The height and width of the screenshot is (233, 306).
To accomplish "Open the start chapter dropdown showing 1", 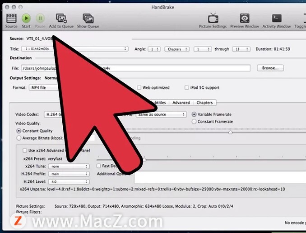I will pyautogui.click(x=203, y=49).
